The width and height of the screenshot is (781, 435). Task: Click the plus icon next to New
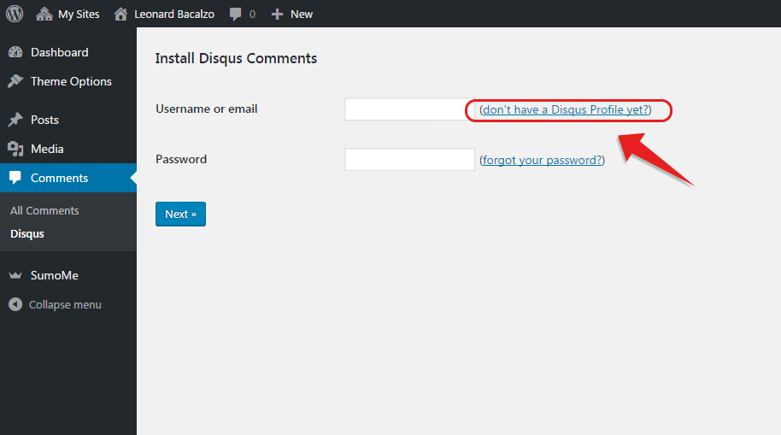pos(277,15)
